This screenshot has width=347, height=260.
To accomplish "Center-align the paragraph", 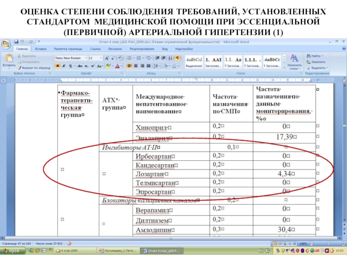I will [136, 66].
